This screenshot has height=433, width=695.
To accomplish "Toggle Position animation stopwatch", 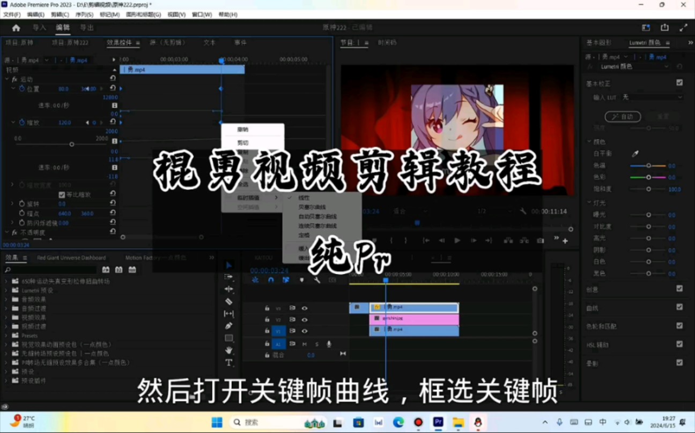I will (x=22, y=88).
